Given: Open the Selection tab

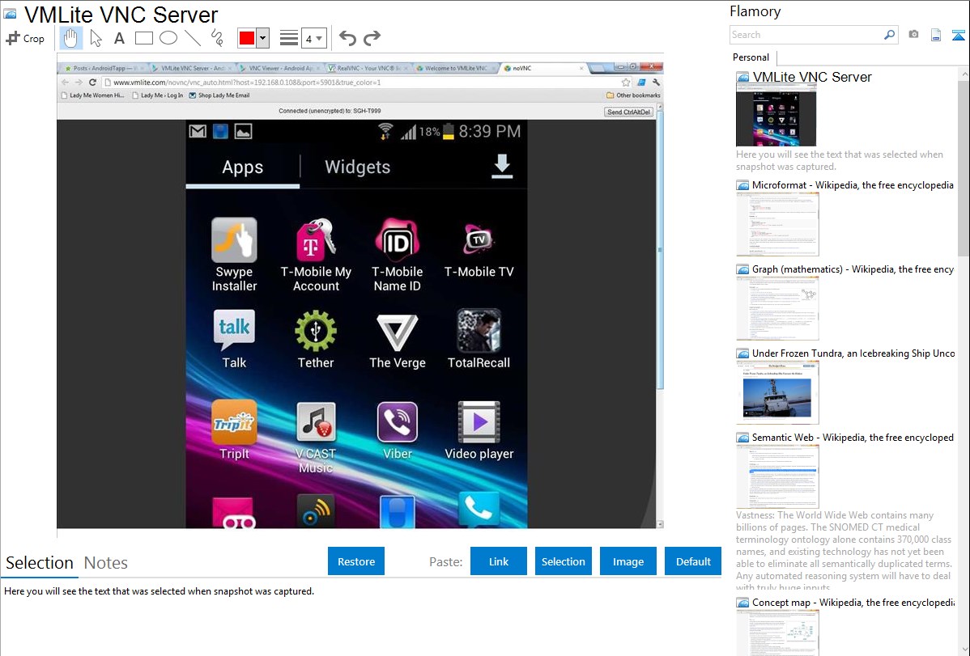Looking at the screenshot, I should [x=40, y=563].
